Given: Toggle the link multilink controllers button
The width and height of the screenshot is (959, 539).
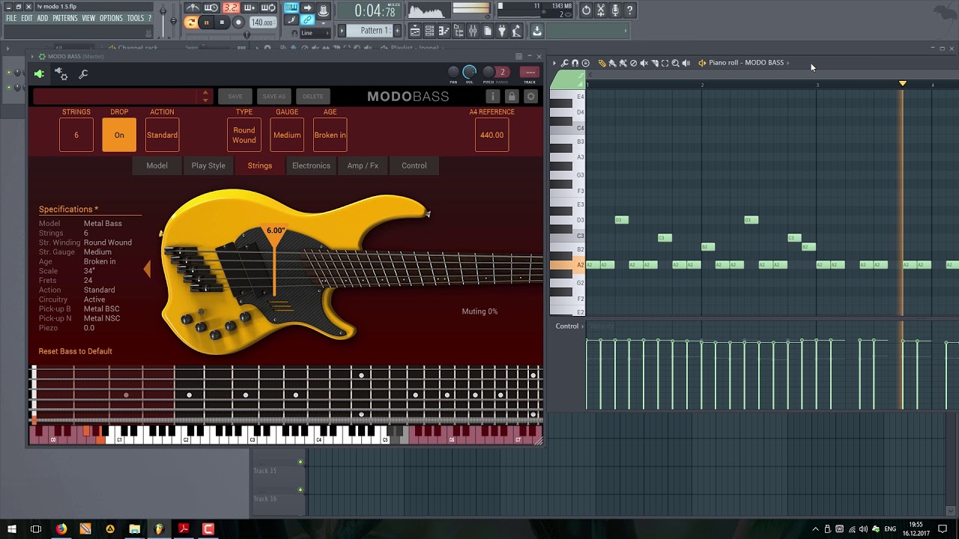Looking at the screenshot, I should (x=307, y=20).
